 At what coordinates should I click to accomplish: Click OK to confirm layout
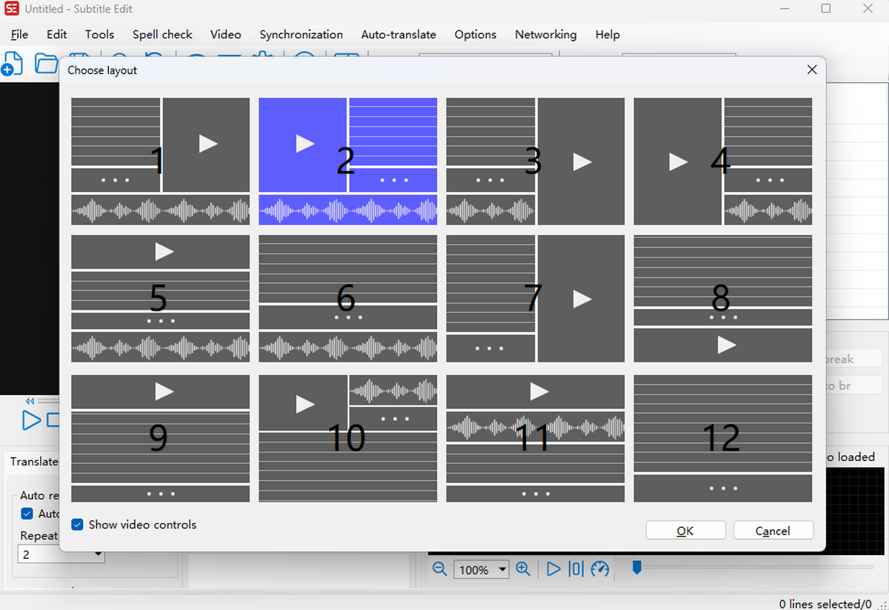(x=685, y=531)
